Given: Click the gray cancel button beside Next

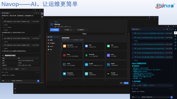Looking at the screenshot, I should click(x=121, y=83).
